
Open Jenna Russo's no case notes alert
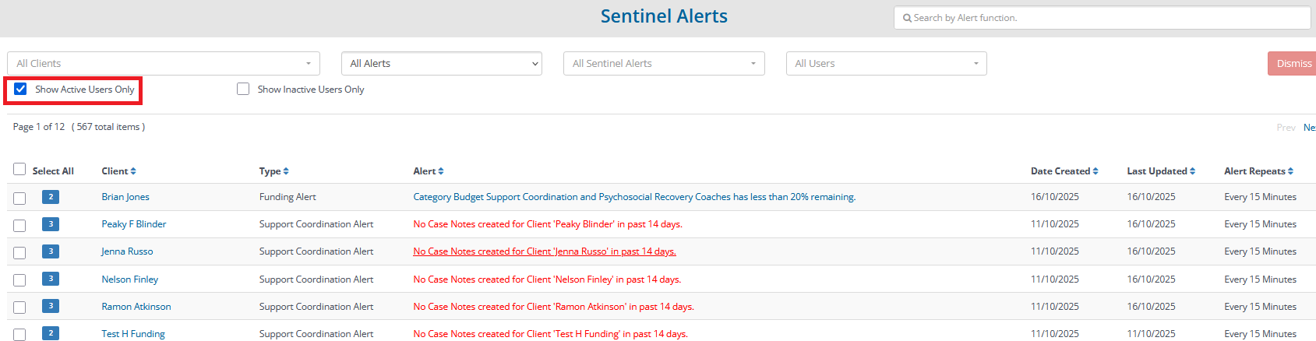545,251
